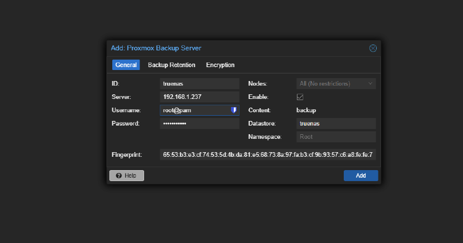Switch to the Backup Retention tab
The width and height of the screenshot is (463, 243).
(171, 65)
